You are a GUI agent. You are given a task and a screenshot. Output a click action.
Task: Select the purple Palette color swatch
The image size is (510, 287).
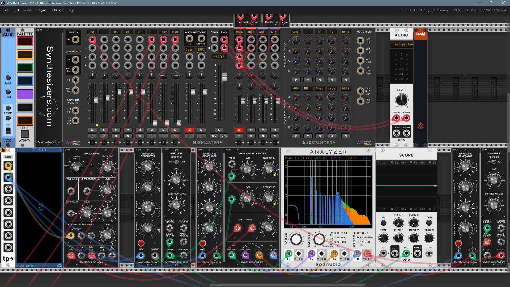(25, 94)
